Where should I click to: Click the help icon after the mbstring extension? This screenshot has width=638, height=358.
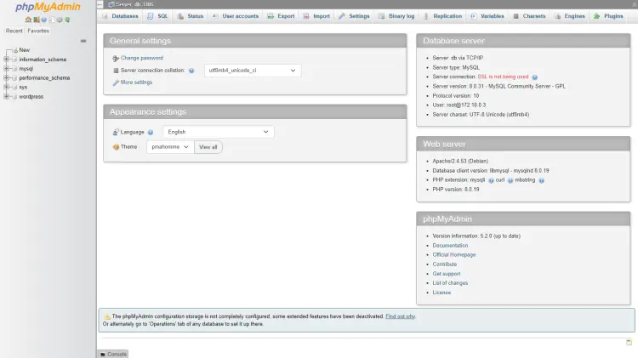[541, 180]
